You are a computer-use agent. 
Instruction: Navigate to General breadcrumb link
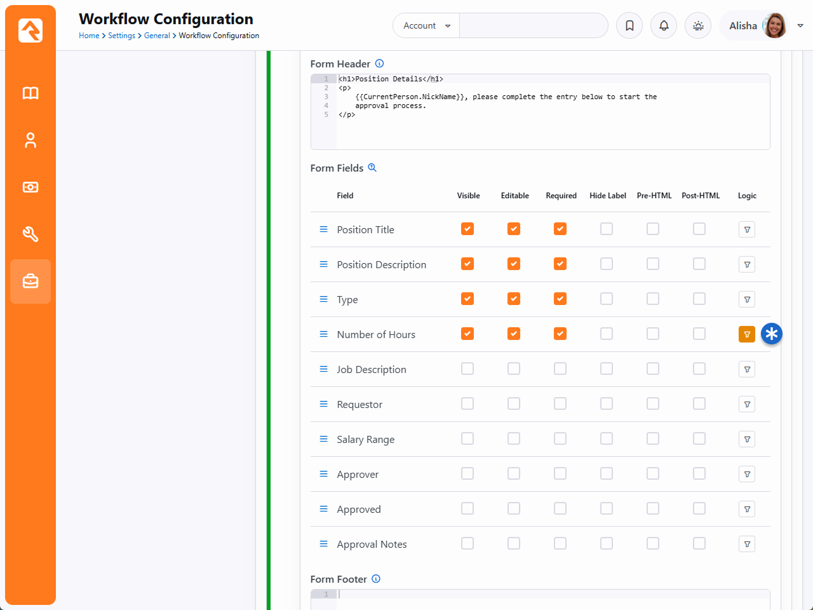(157, 36)
